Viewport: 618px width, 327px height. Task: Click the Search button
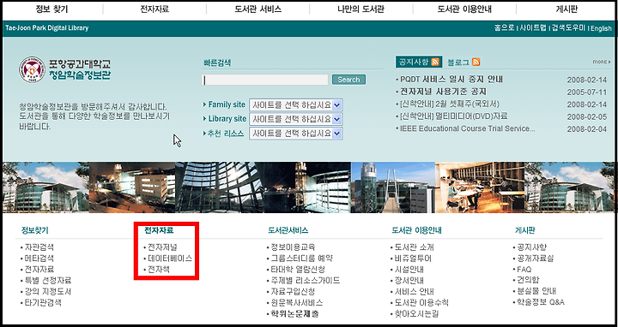coord(348,80)
